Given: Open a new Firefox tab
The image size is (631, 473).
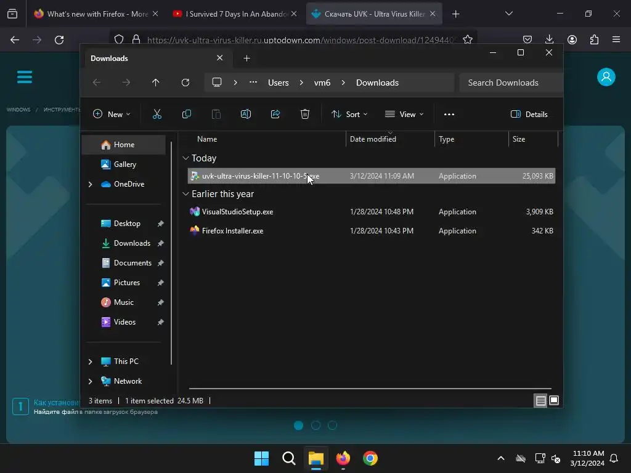Looking at the screenshot, I should (455, 14).
